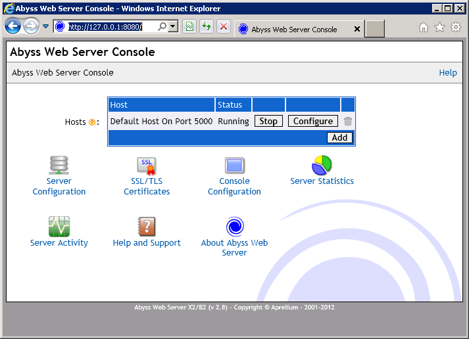The width and height of the screenshot is (469, 339).
Task: Stop the default host
Action: tap(268, 122)
